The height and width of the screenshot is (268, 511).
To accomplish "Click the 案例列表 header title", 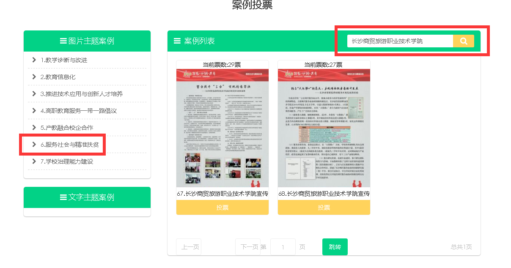I will pos(200,41).
